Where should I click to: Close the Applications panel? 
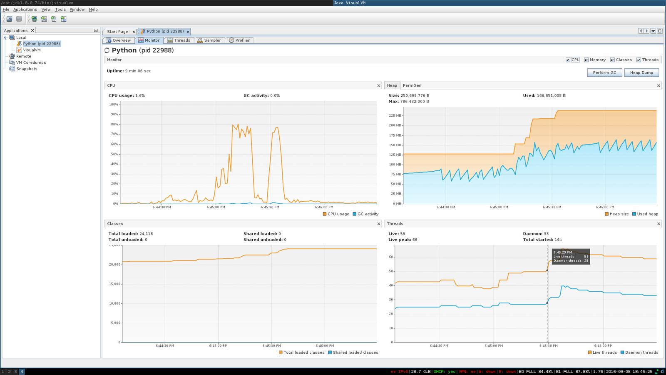[32, 30]
